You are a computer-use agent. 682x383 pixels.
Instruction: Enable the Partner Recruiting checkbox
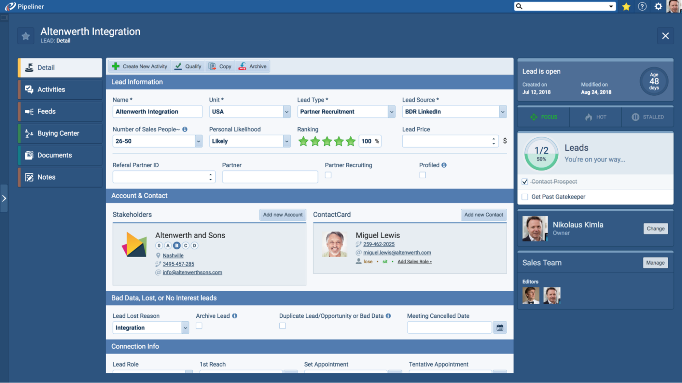point(328,175)
